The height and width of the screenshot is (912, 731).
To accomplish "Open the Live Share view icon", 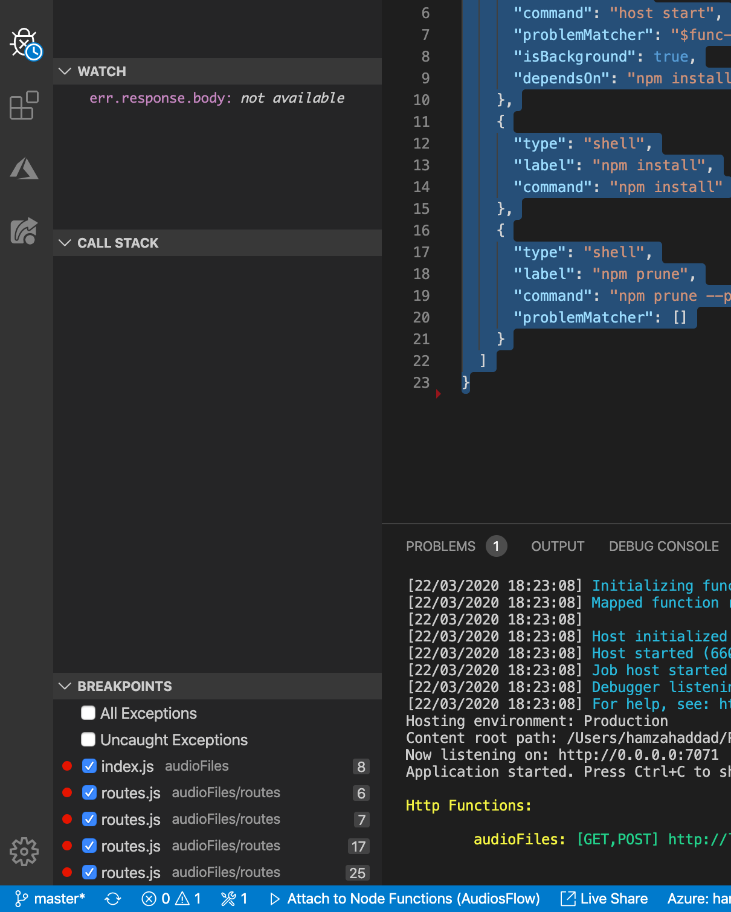I will coord(24,231).
